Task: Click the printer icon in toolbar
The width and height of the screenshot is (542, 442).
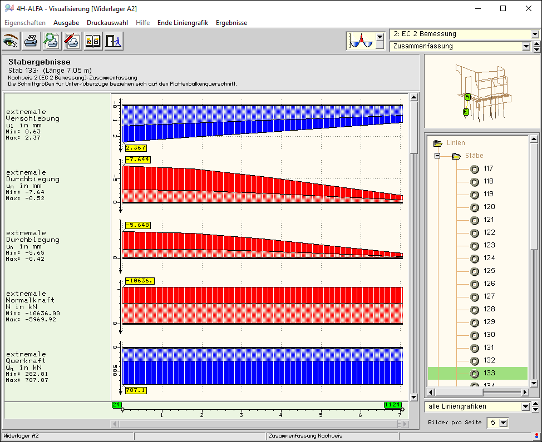Action: pos(32,41)
